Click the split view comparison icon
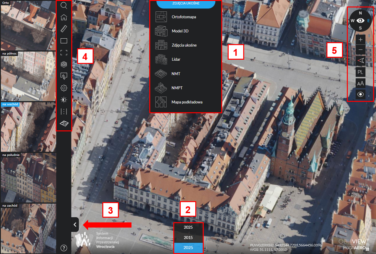The image size is (376, 254). tap(64, 111)
